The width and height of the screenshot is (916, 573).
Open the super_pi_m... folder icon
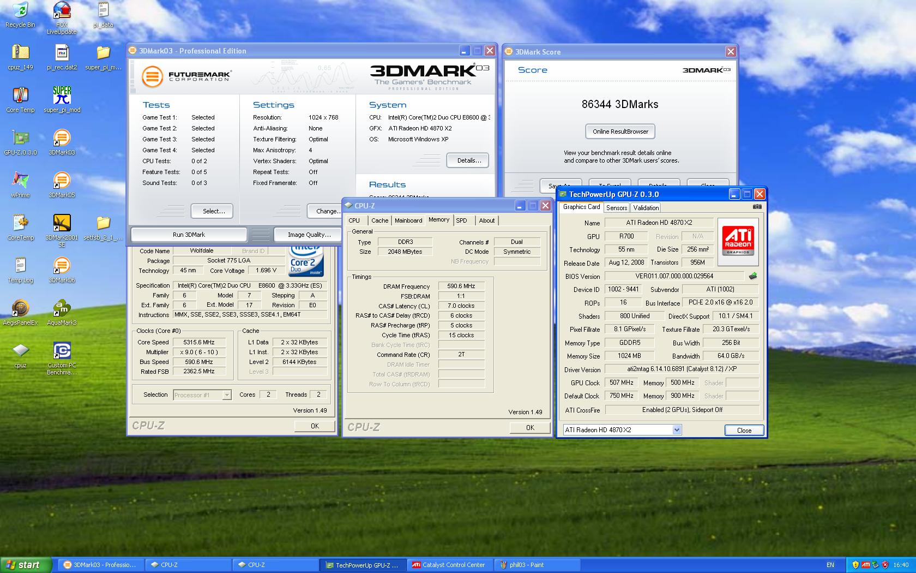pos(103,57)
